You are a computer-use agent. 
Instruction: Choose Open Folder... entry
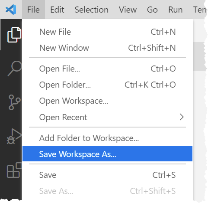107,85
